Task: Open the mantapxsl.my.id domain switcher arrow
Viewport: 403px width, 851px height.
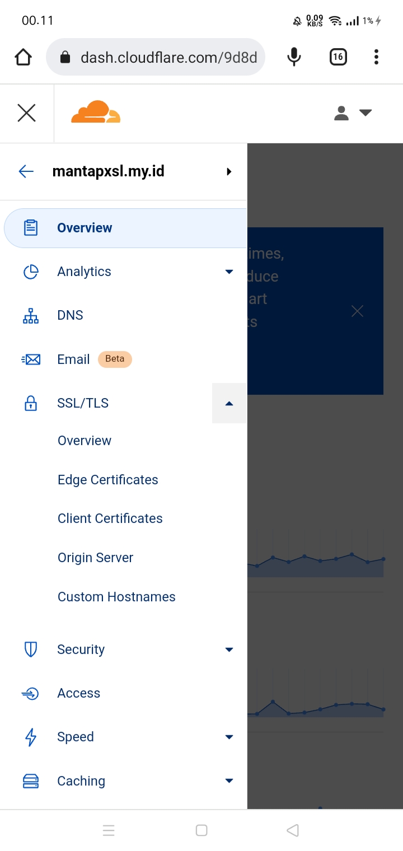Action: tap(229, 171)
